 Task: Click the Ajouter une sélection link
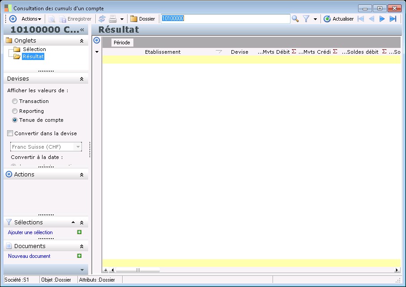[30, 232]
